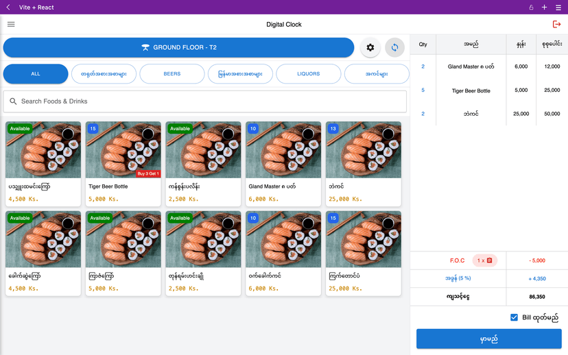Open the purple bar list menu icon

[x=558, y=8]
